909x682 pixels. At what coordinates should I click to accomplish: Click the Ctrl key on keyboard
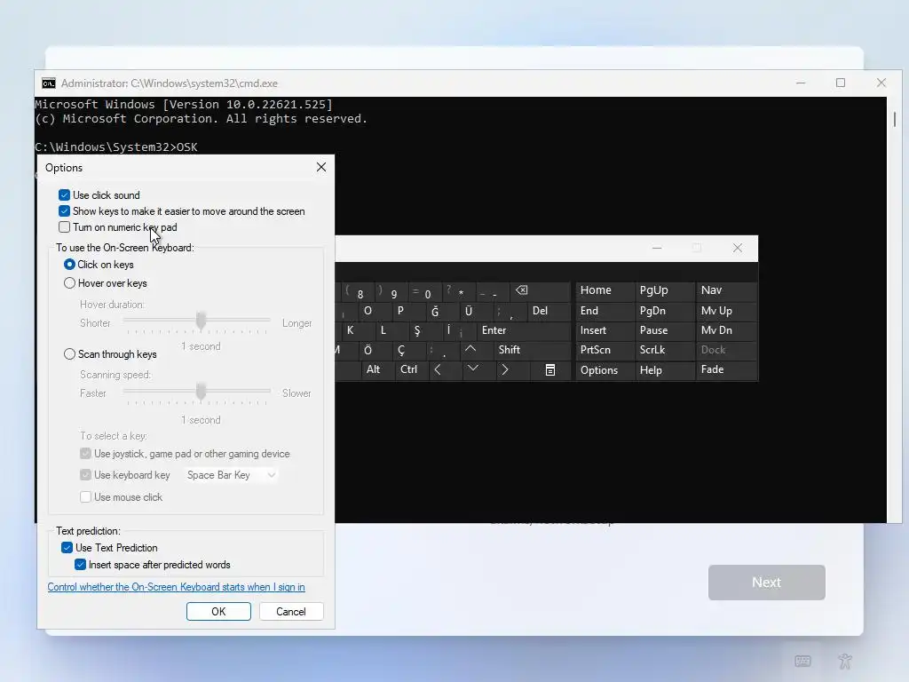[410, 370]
